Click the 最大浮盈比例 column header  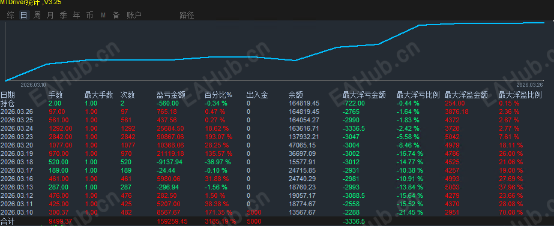[520, 95]
